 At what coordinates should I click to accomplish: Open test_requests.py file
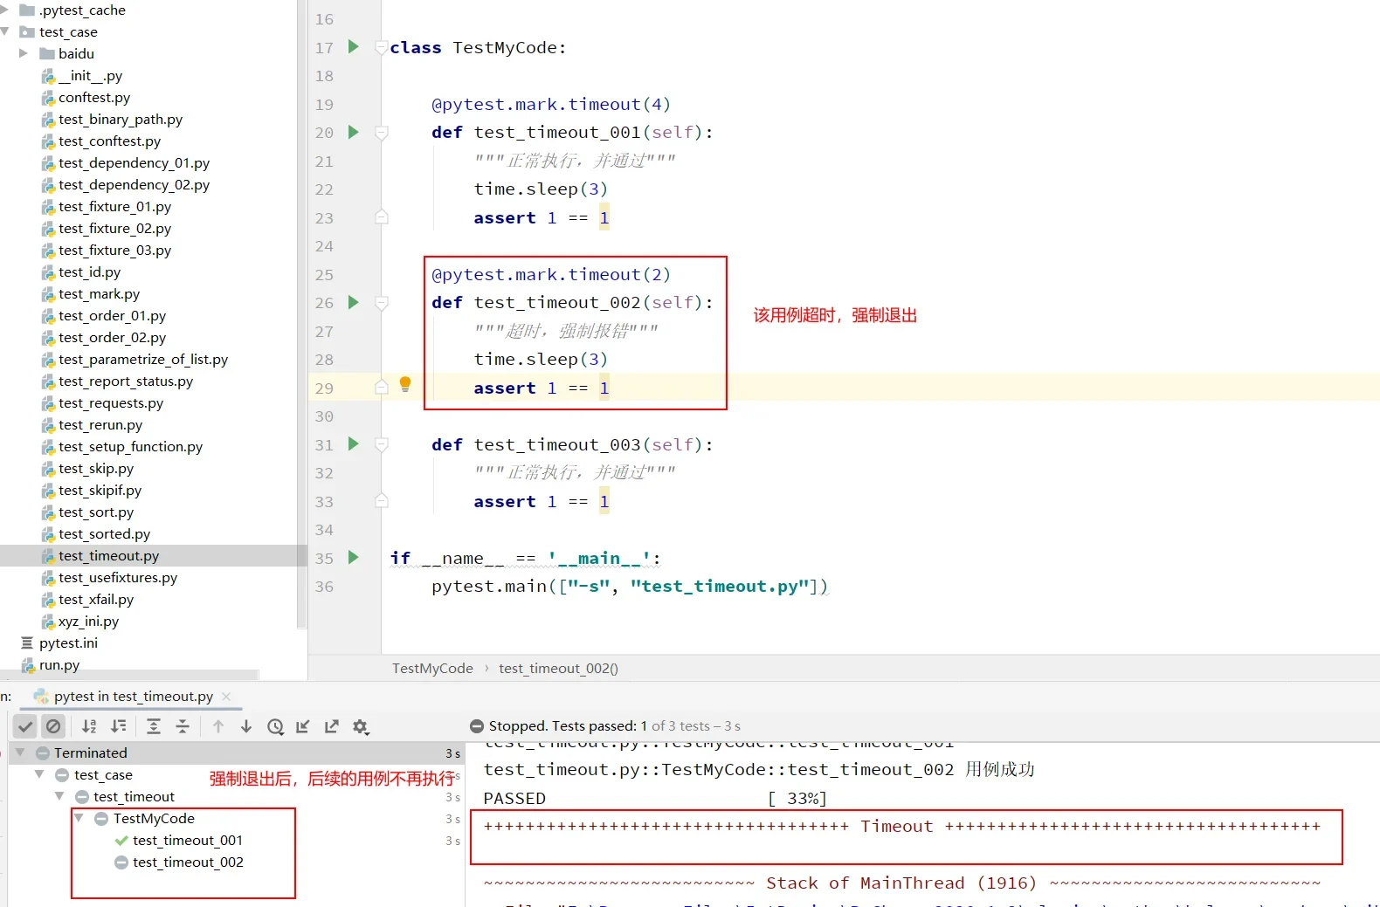click(x=111, y=402)
